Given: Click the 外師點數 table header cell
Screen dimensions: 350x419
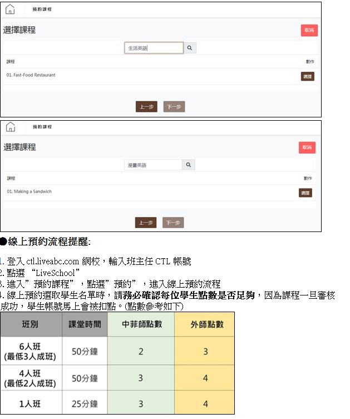Looking at the screenshot, I should (204, 324).
